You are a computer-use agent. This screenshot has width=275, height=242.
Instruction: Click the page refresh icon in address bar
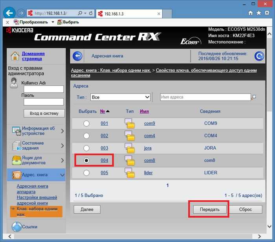tap(91, 13)
